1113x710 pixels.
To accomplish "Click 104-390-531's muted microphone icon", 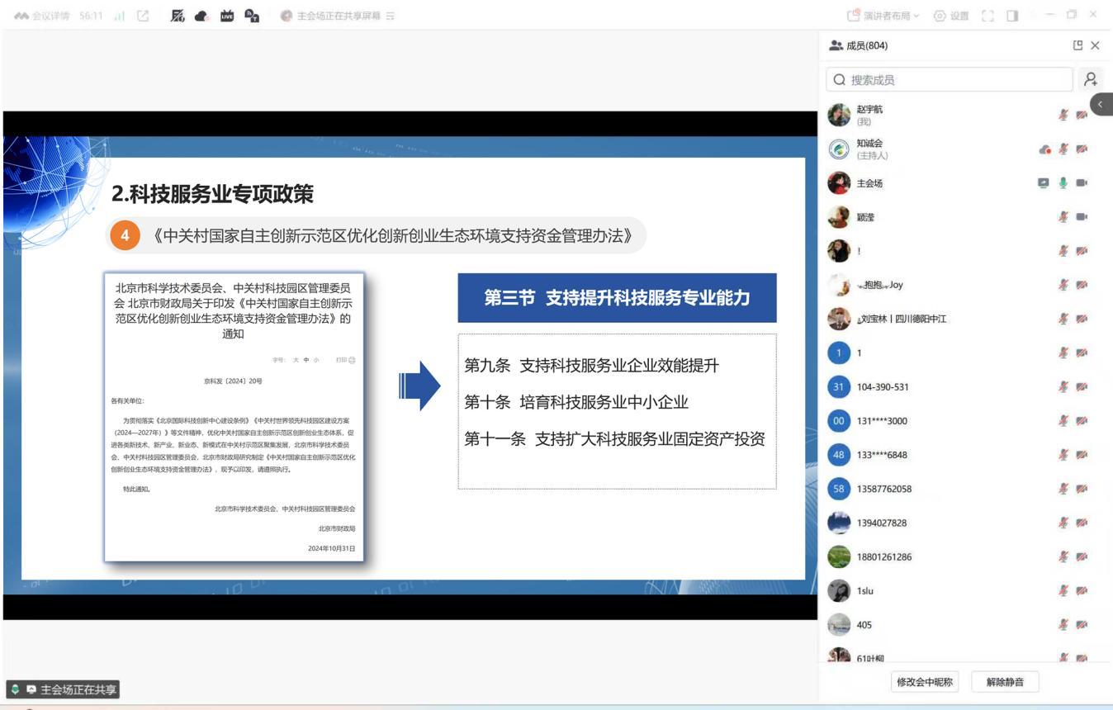I will tap(1063, 386).
